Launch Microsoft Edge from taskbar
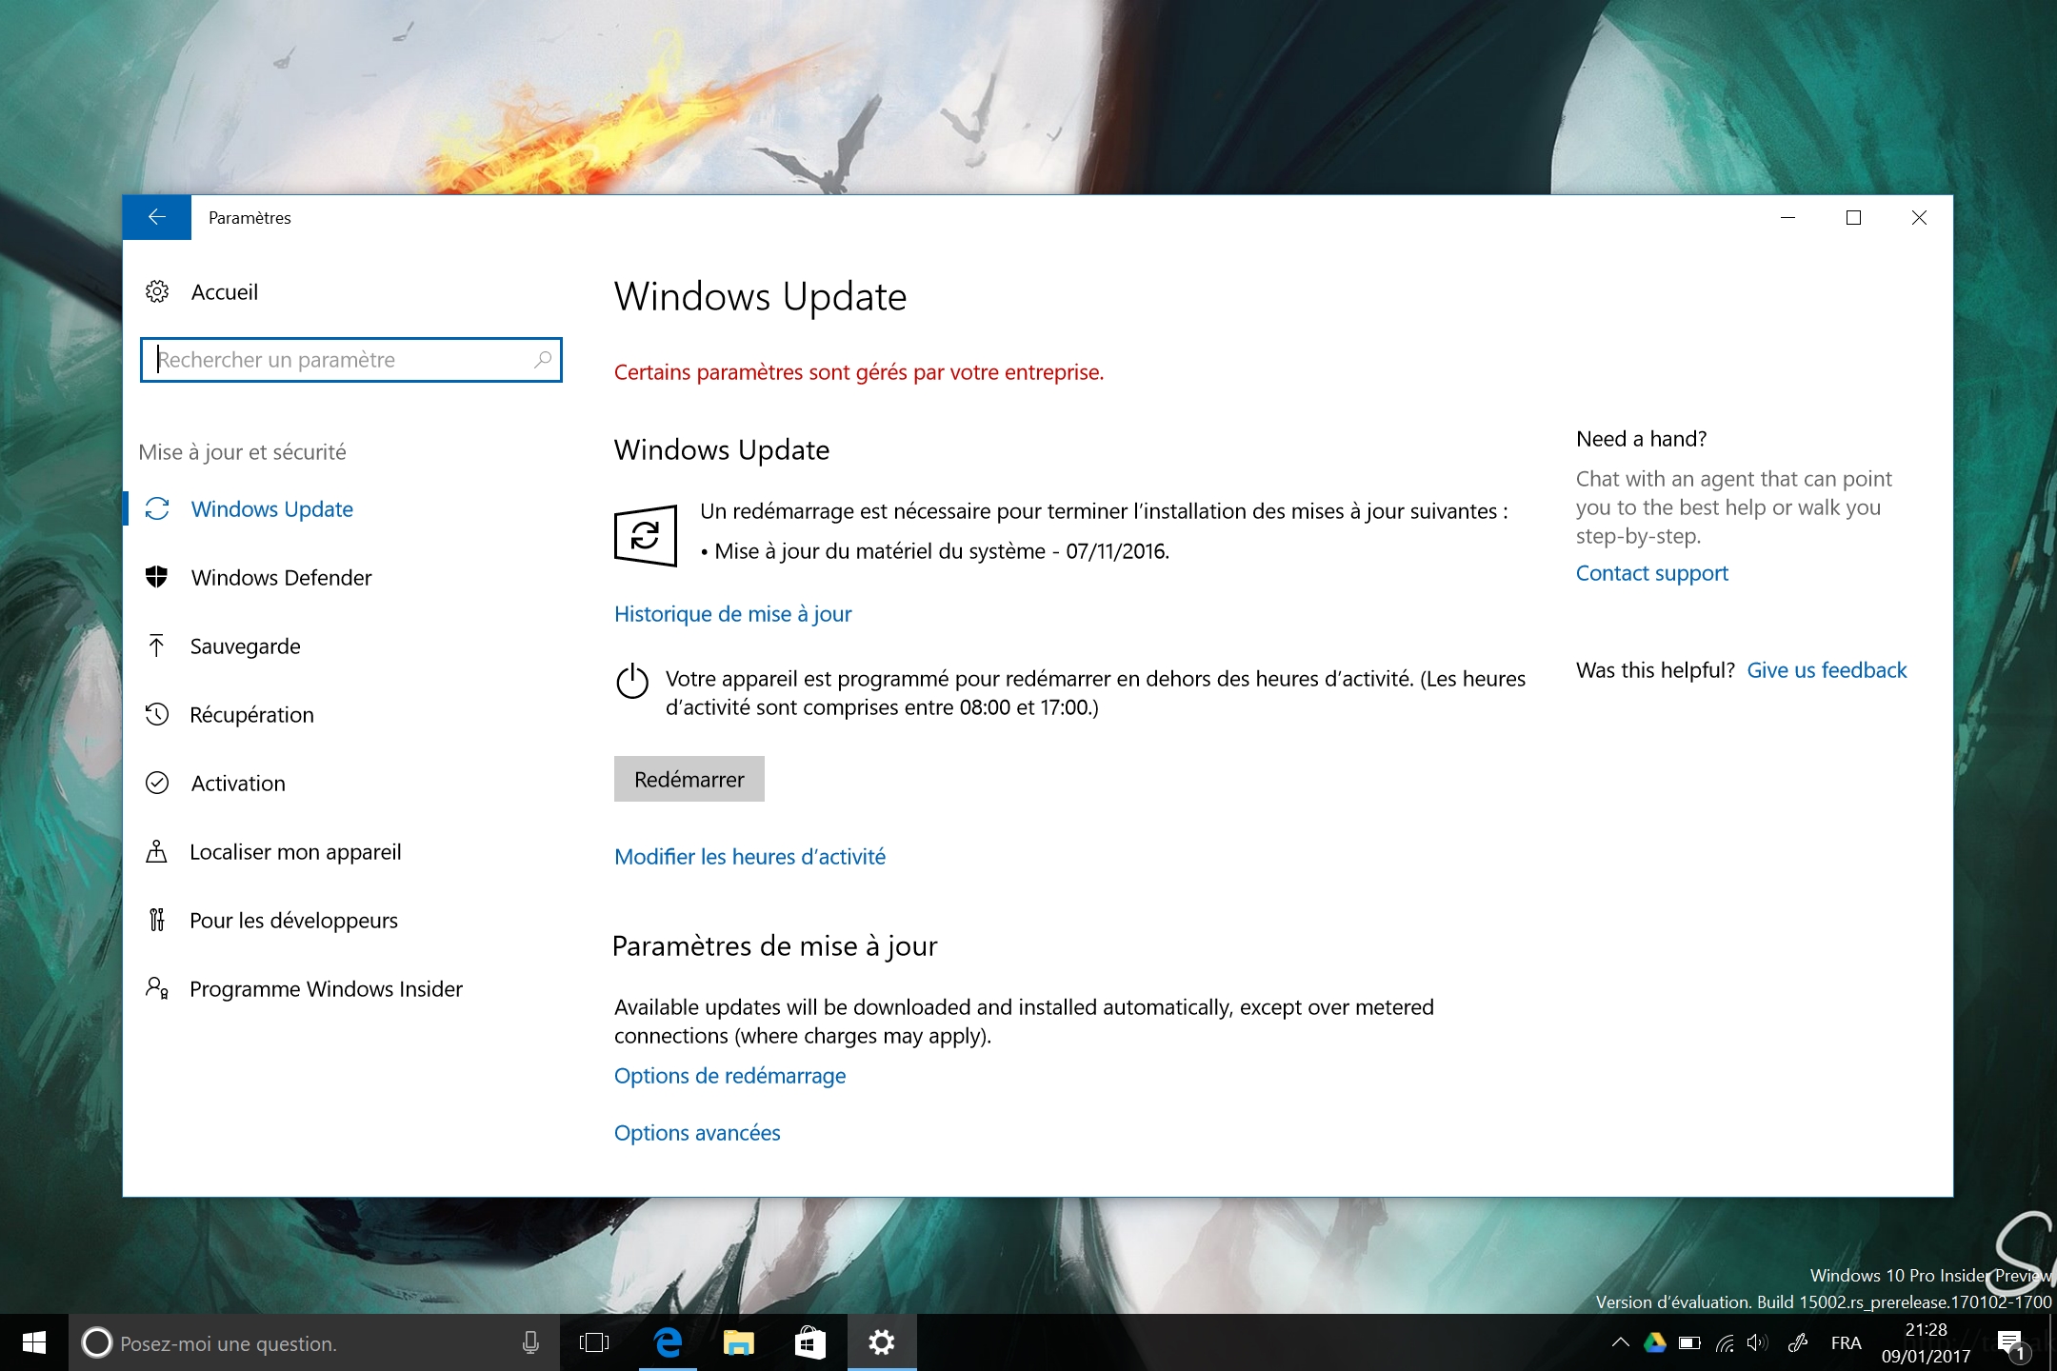2057x1371 pixels. click(669, 1343)
